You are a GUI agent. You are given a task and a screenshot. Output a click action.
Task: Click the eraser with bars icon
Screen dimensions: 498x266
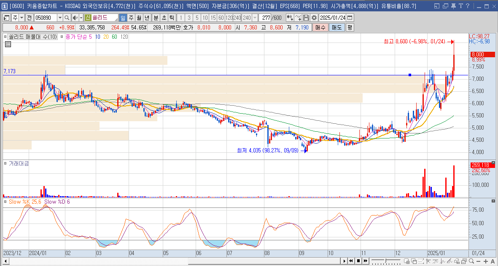point(457,261)
